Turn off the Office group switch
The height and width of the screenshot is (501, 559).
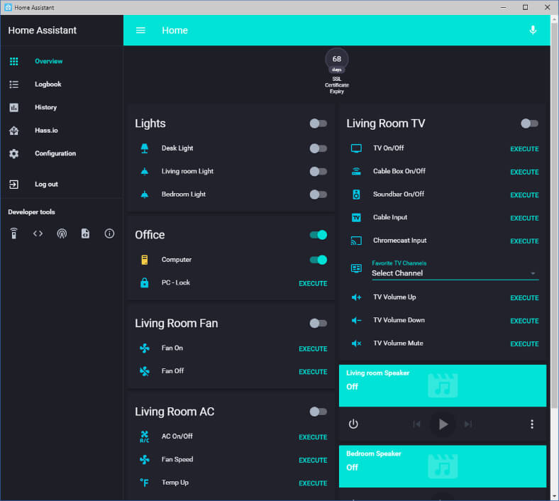[318, 235]
